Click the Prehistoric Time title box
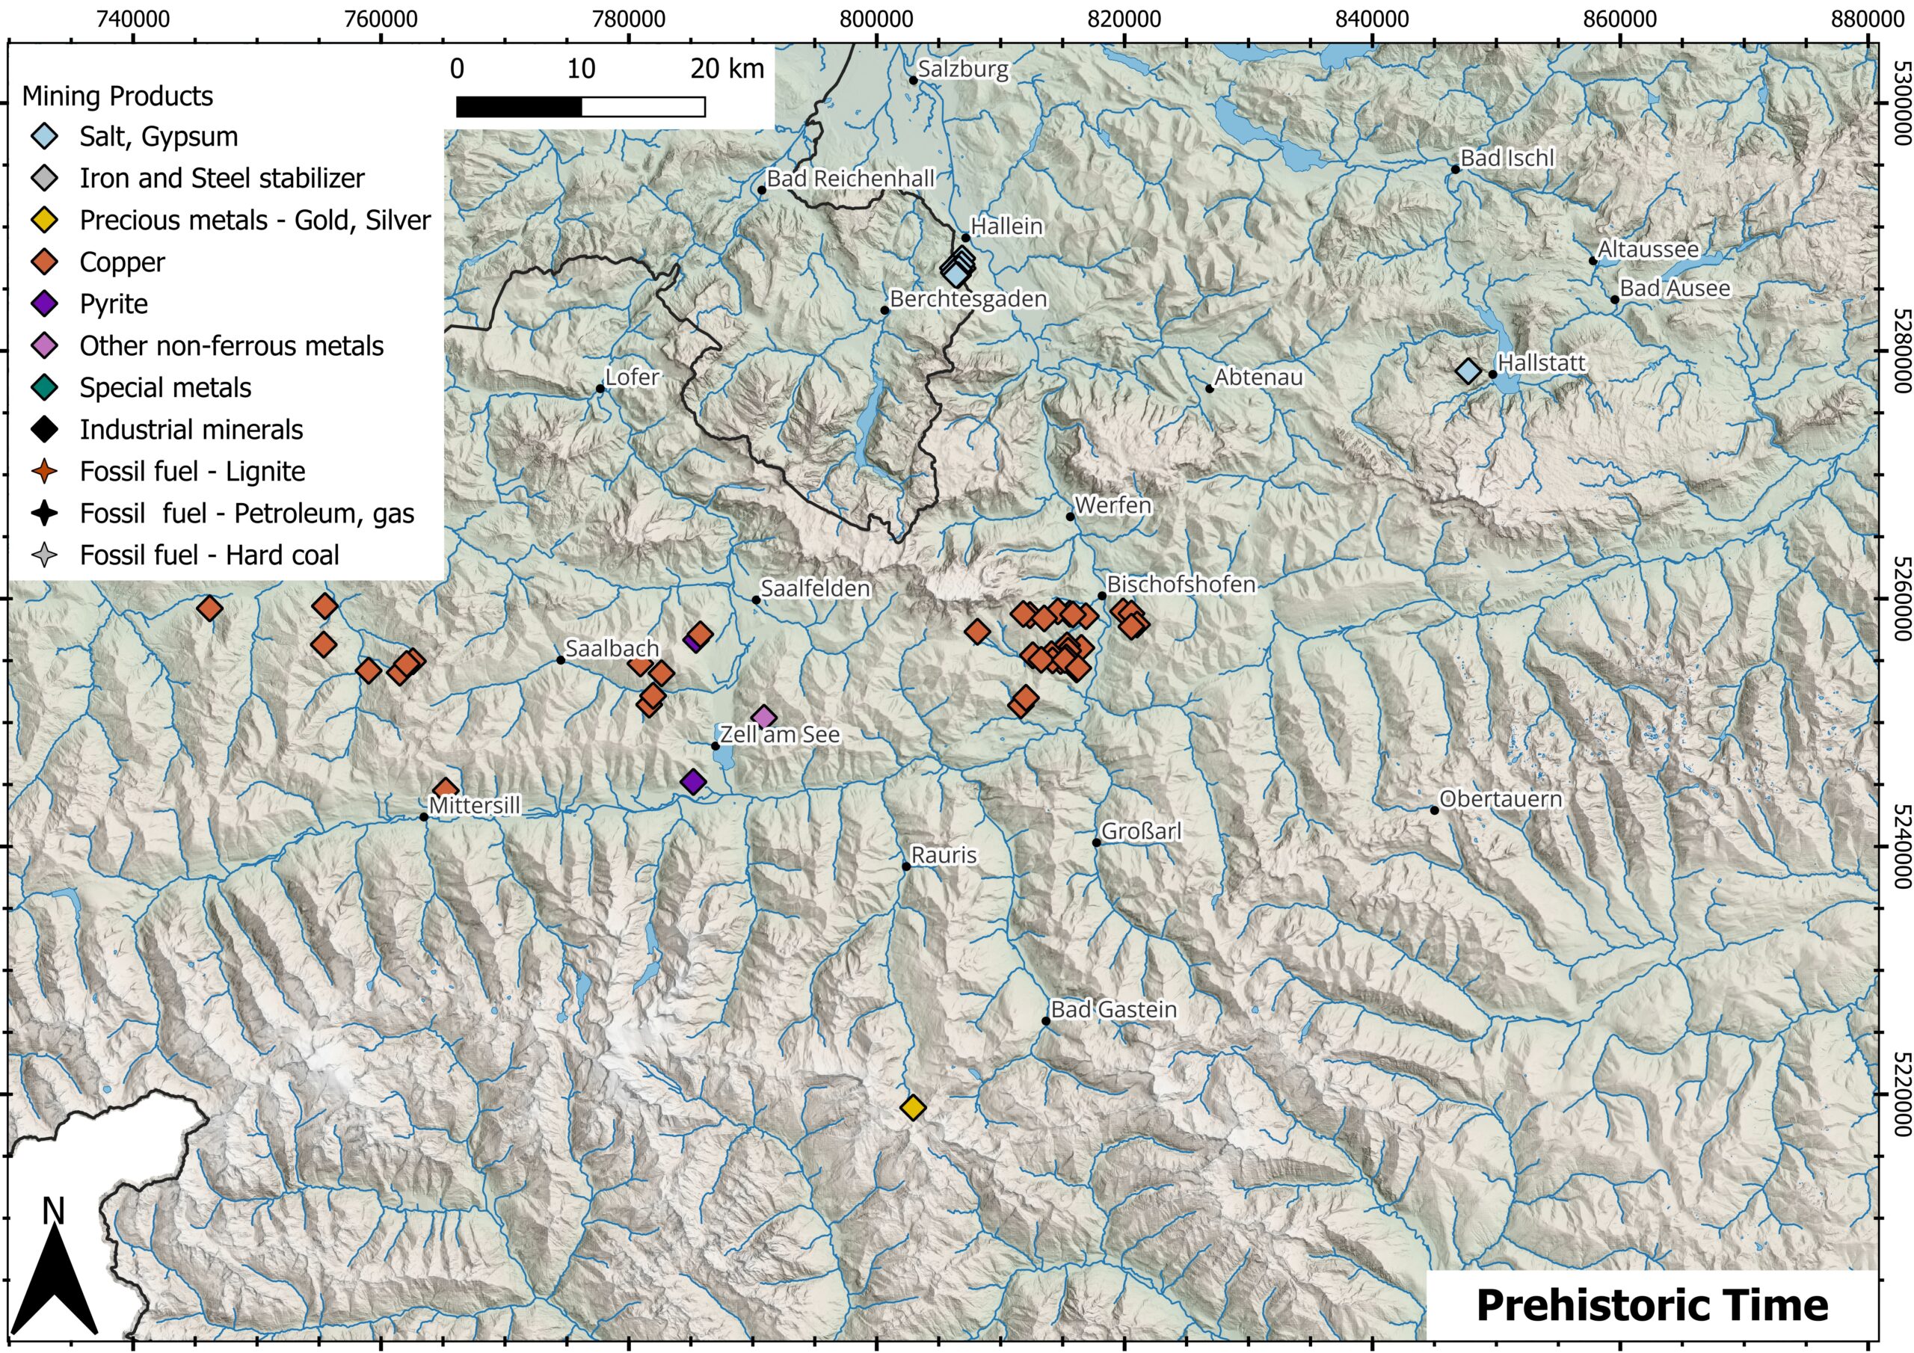 pos(1652,1304)
